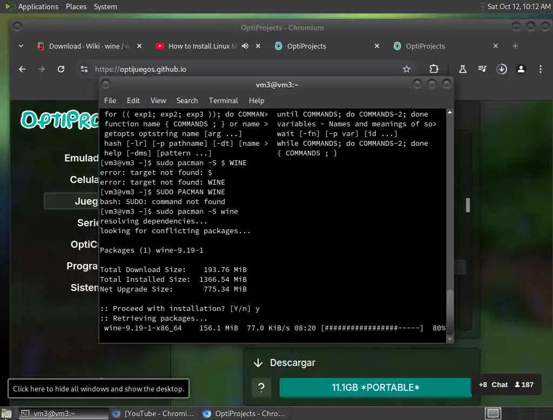Switch to YouTube Chromium taskbar window
553x420 pixels.
pos(154,414)
